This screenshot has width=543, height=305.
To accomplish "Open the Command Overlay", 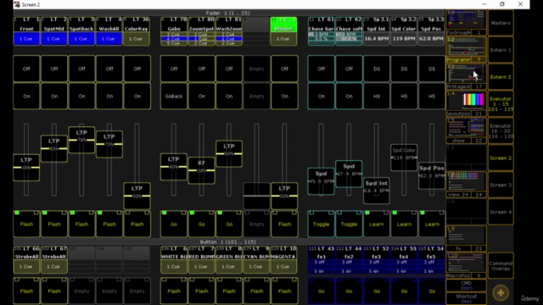I will click(501, 265).
